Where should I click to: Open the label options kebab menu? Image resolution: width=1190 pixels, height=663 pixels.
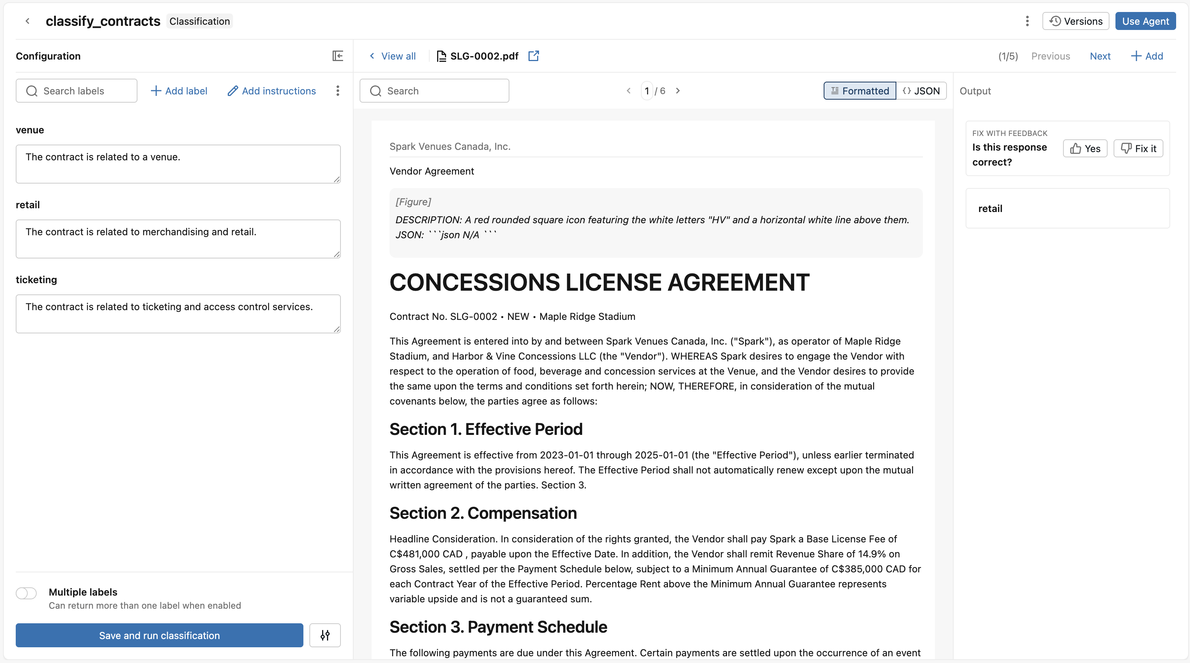(x=338, y=91)
